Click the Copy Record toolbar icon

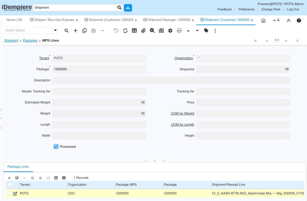coord(84,31)
